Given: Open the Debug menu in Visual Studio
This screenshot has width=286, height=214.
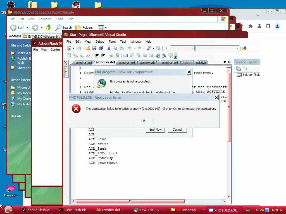Looking at the screenshot, I should tap(100, 42).
